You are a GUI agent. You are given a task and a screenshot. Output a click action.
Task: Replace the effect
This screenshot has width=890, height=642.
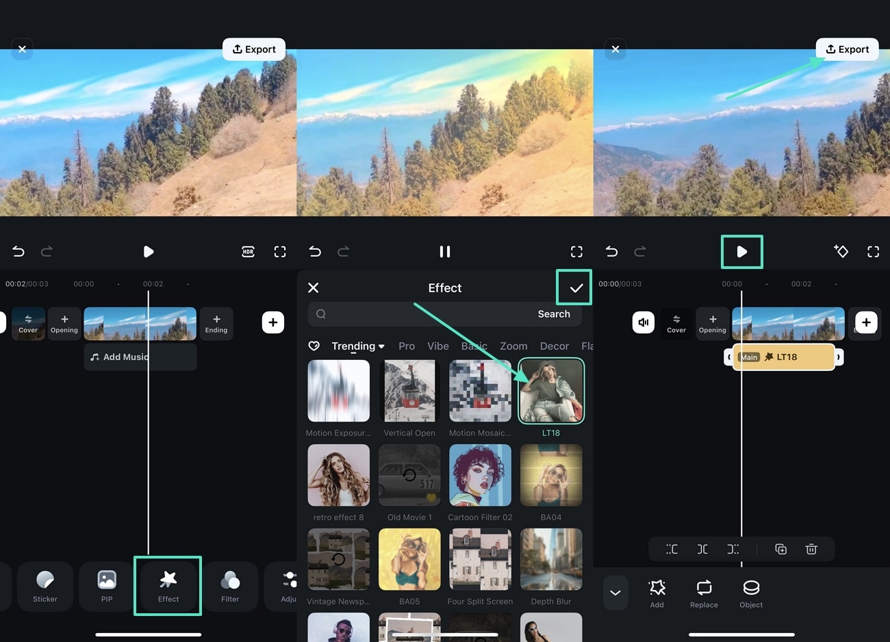click(704, 593)
